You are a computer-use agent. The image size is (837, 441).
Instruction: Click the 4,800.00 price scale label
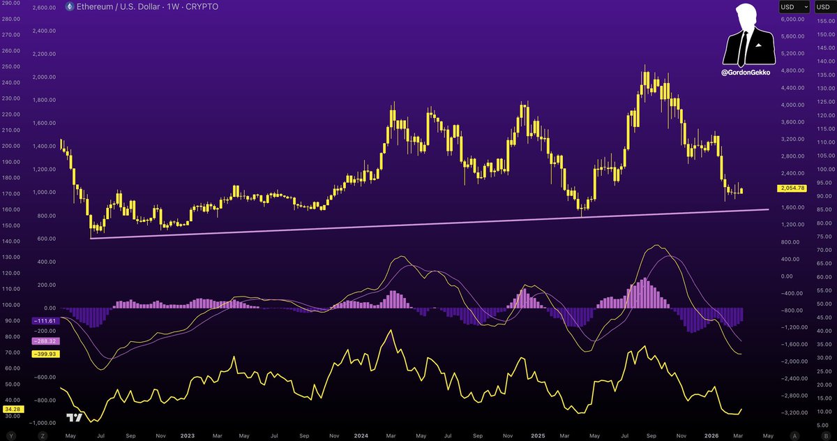coord(792,71)
